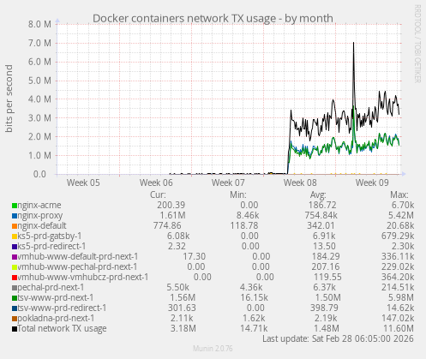
Task: Select the nginx-default legend label
Action: pos(42,226)
